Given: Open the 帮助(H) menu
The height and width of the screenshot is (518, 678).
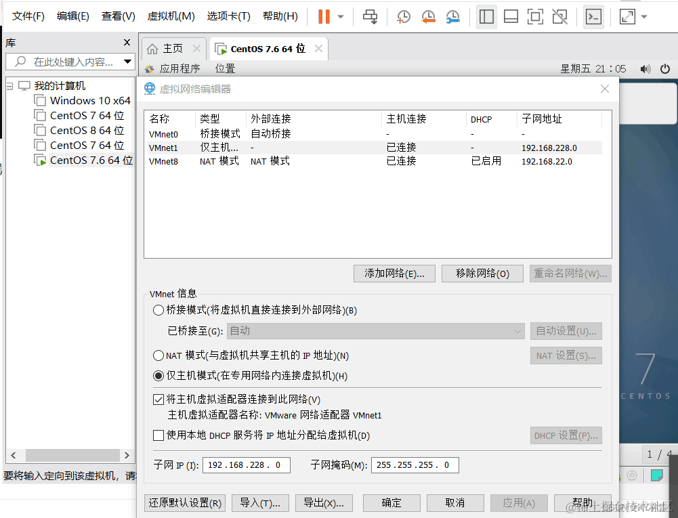Looking at the screenshot, I should click(x=280, y=16).
